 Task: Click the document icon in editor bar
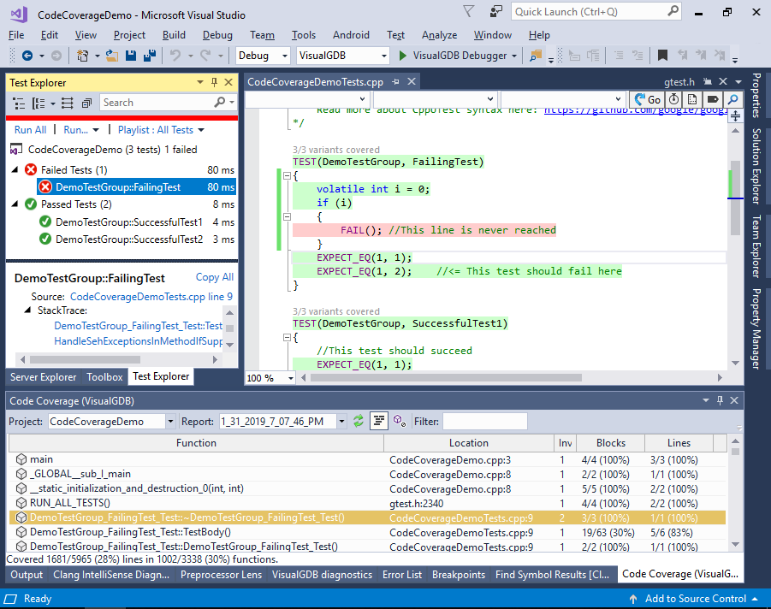[692, 99]
